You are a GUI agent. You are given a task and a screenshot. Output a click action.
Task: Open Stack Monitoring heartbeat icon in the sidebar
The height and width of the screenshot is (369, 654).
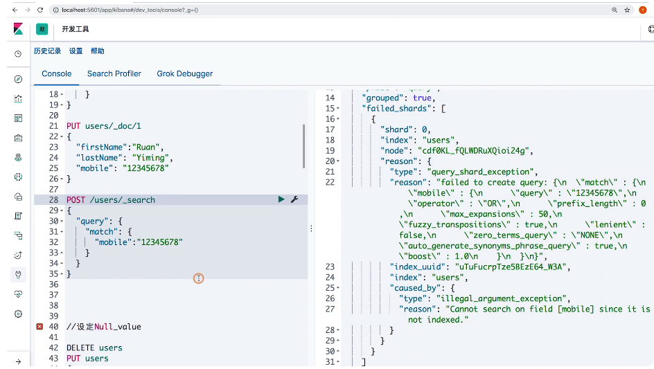(x=18, y=294)
